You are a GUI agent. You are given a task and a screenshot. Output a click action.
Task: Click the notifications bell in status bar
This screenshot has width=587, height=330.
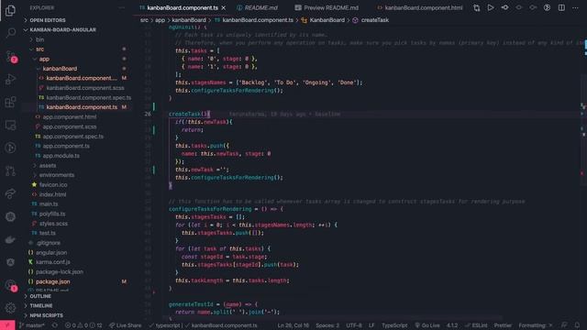click(x=577, y=325)
